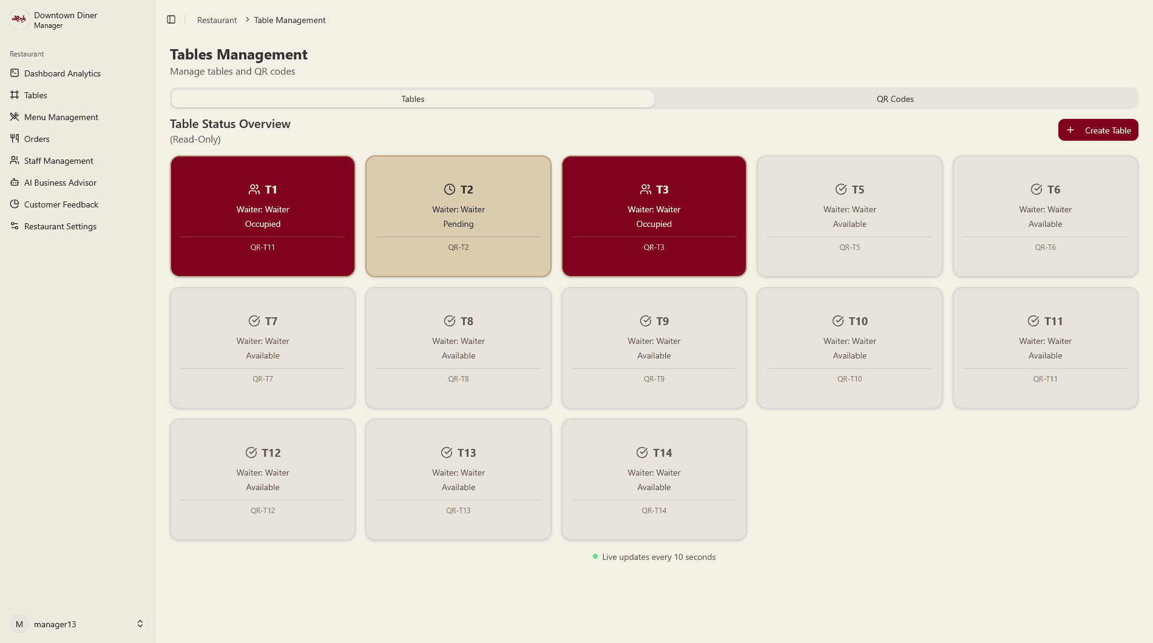Click the checkmark icon on table T5

(841, 189)
